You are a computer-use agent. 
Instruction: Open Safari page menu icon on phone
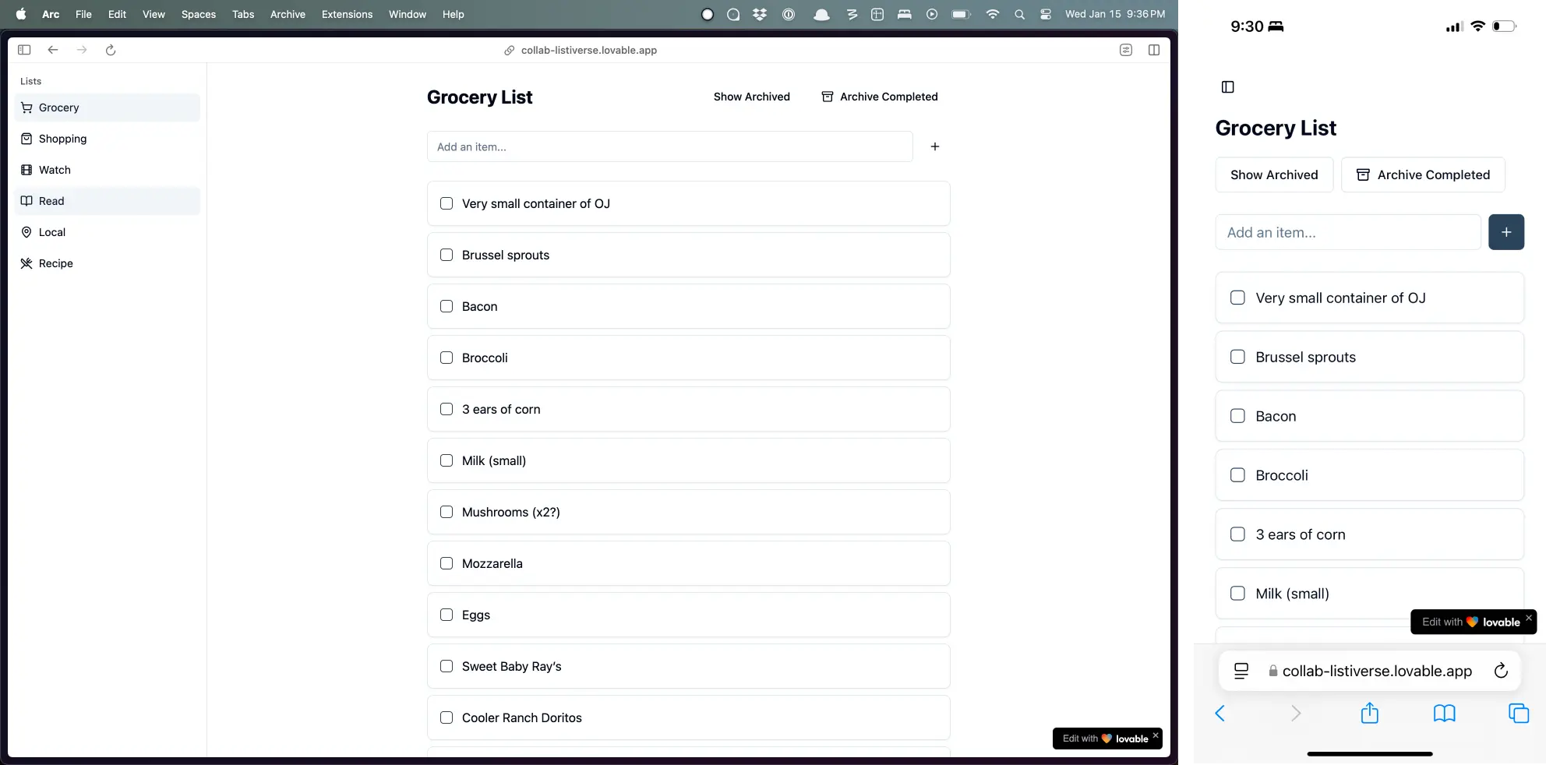(x=1241, y=671)
